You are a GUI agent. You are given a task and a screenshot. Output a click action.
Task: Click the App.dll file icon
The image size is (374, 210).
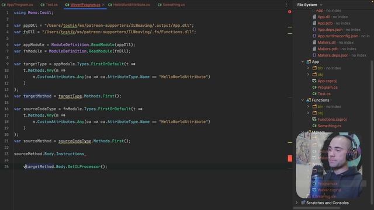point(314,17)
